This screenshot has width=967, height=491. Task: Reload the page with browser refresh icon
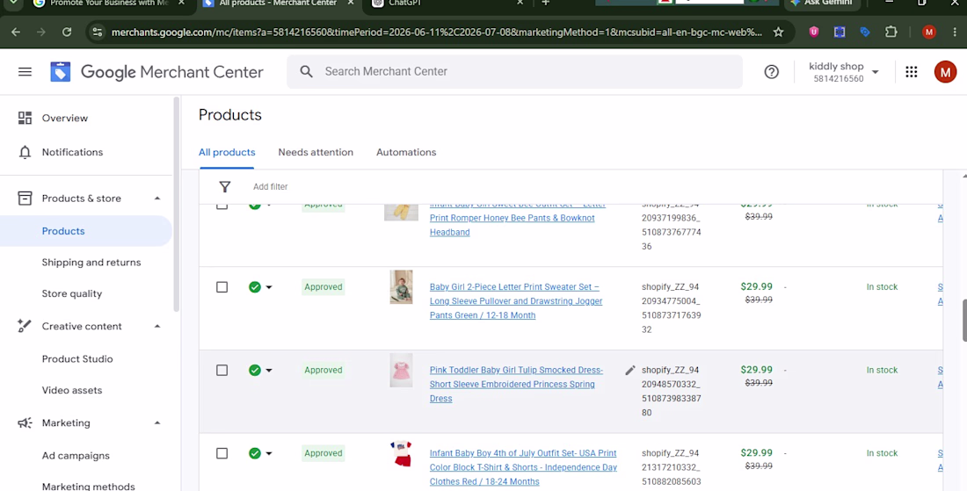[x=67, y=32]
